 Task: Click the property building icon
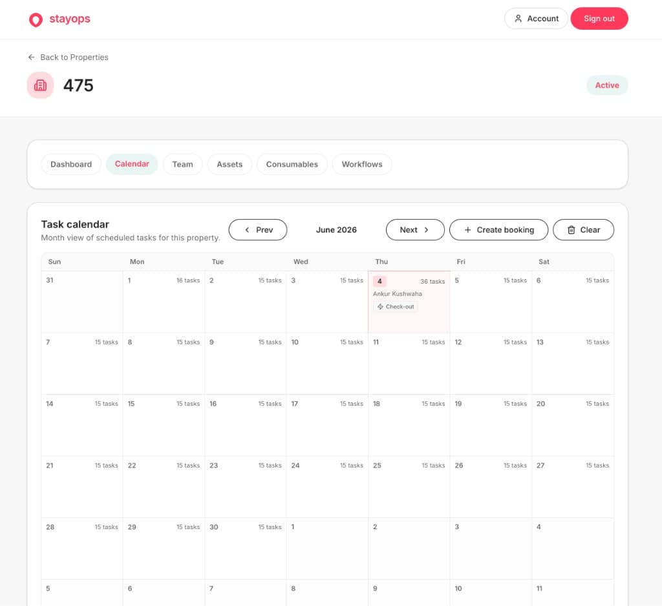pyautogui.click(x=41, y=85)
